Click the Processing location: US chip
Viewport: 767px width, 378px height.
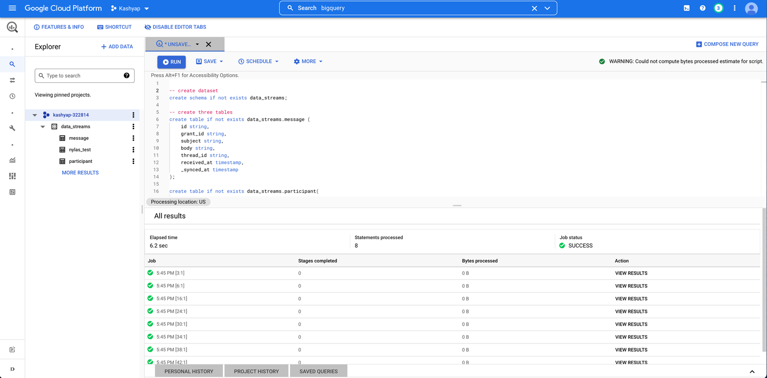point(178,202)
